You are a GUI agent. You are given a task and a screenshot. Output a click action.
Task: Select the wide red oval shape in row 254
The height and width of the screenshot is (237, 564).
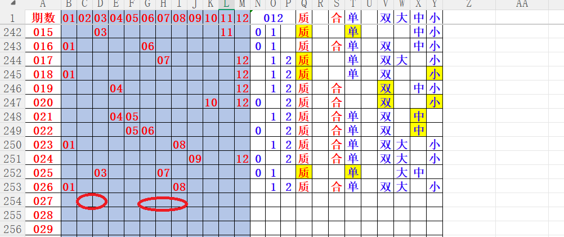[163, 204]
